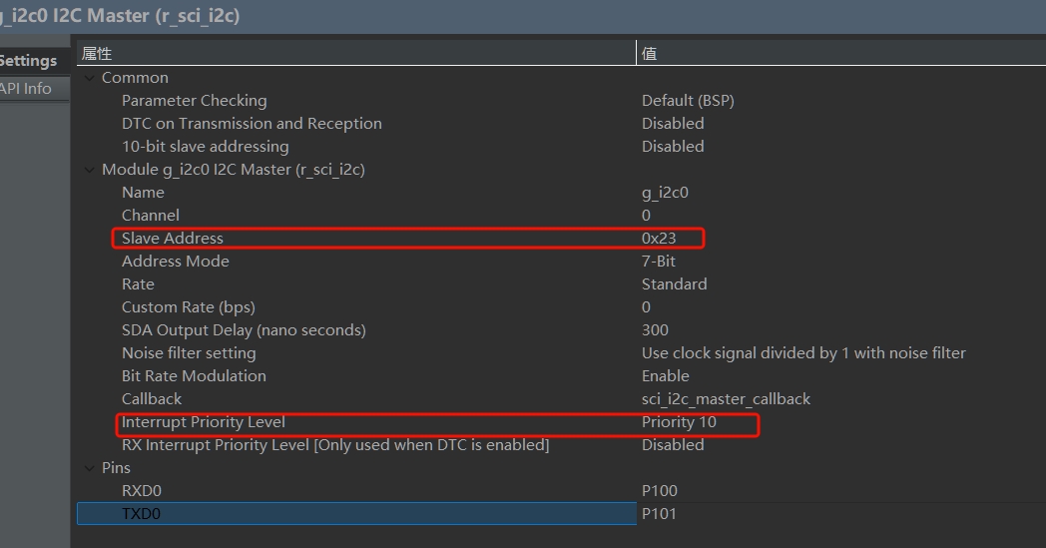
Task: Edit the Name field g_i2c0
Action: click(x=665, y=193)
